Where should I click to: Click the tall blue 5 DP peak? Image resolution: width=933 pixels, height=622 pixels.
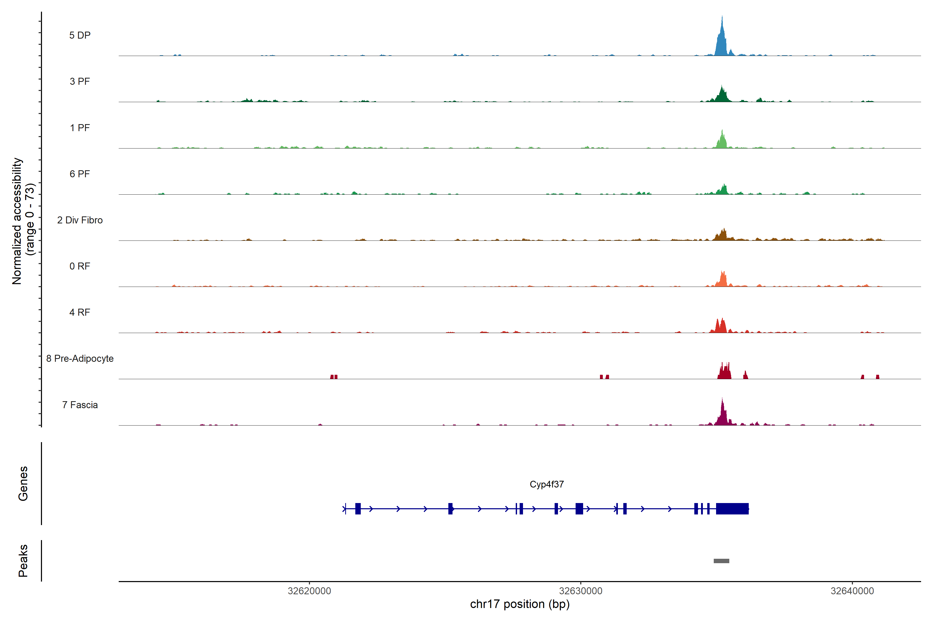tap(722, 44)
